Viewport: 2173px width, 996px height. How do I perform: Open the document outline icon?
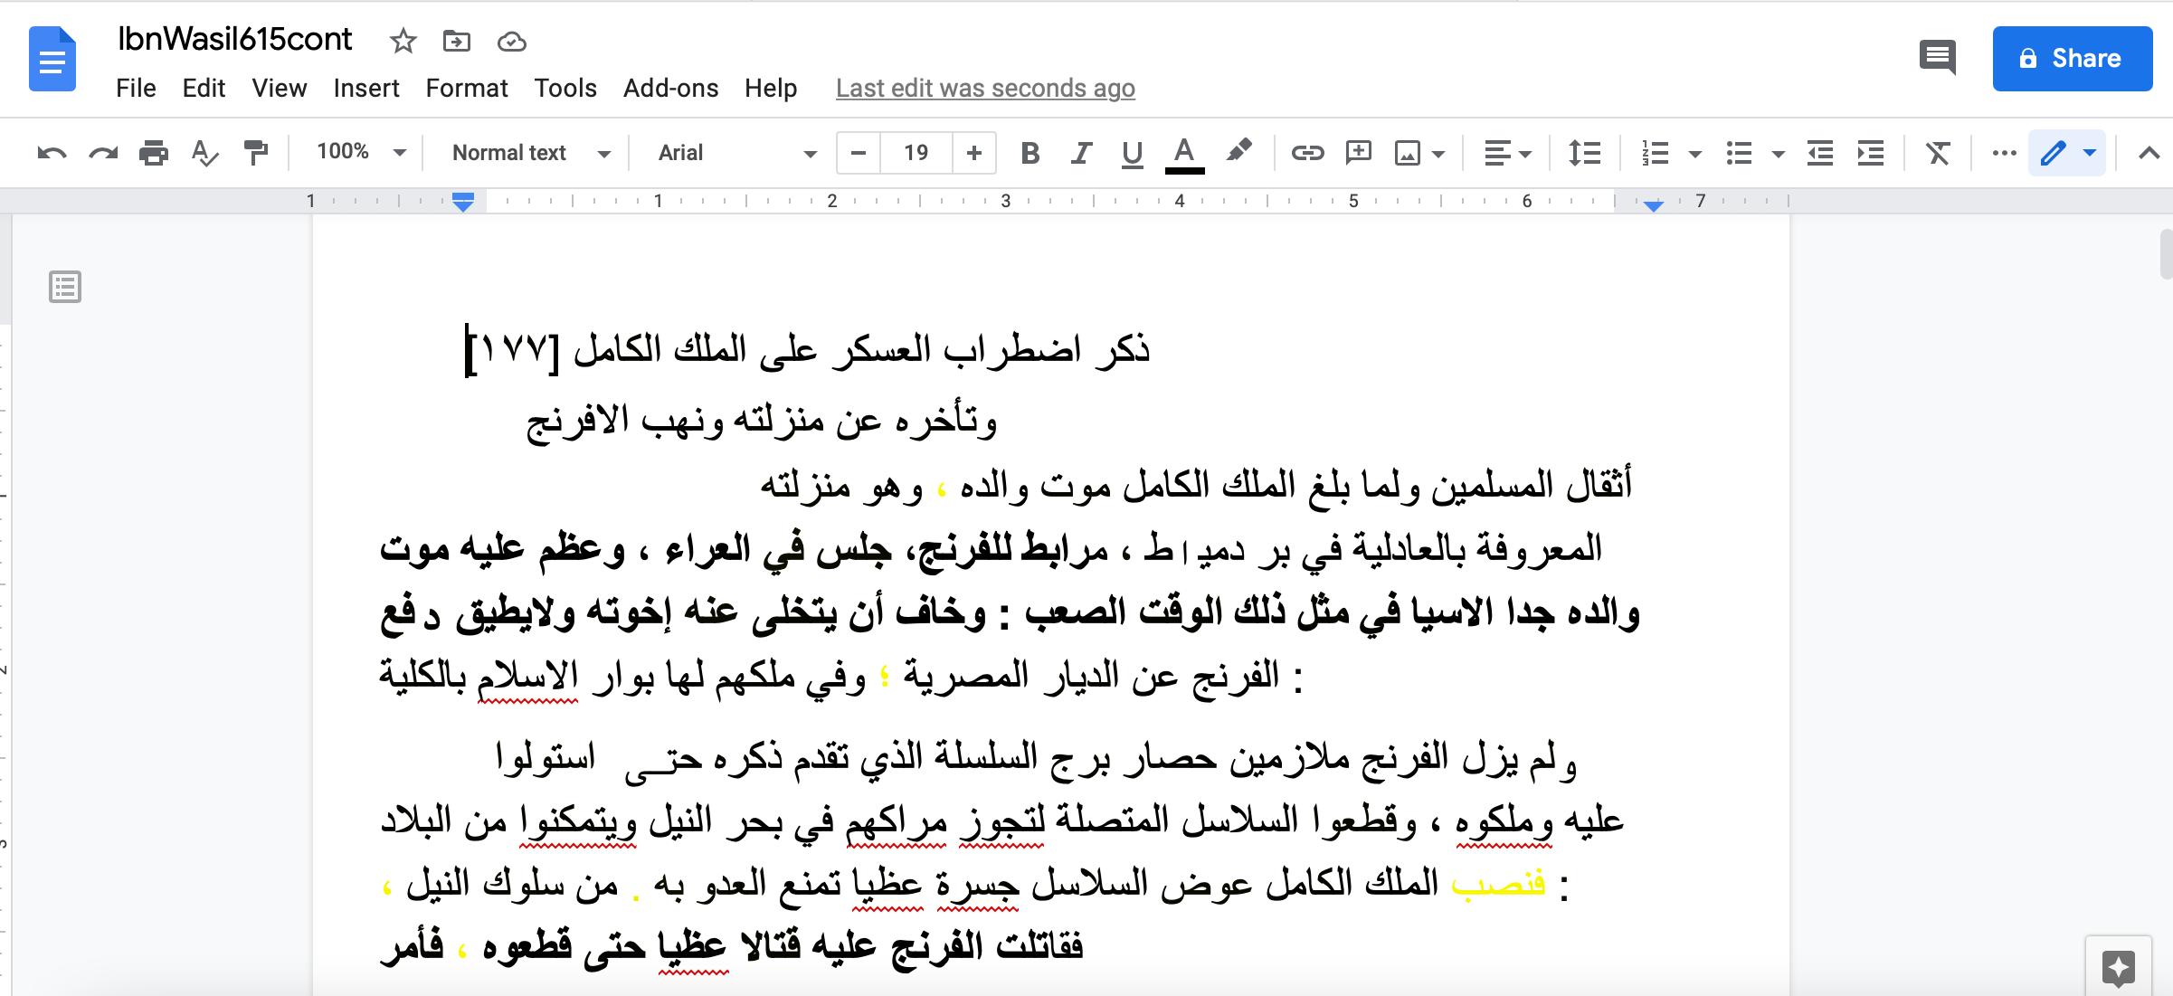[x=65, y=287]
